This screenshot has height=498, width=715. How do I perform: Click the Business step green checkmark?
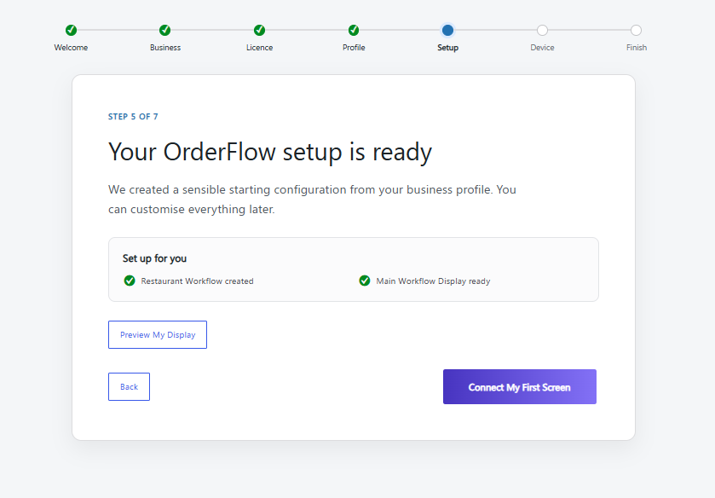coord(165,30)
